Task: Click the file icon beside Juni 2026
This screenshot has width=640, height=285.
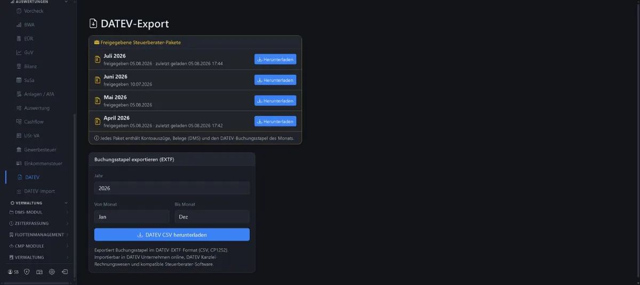Action: [97, 80]
